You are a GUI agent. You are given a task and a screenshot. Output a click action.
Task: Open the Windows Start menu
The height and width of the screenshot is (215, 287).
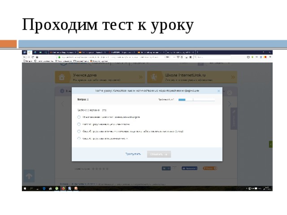[x=25, y=189]
